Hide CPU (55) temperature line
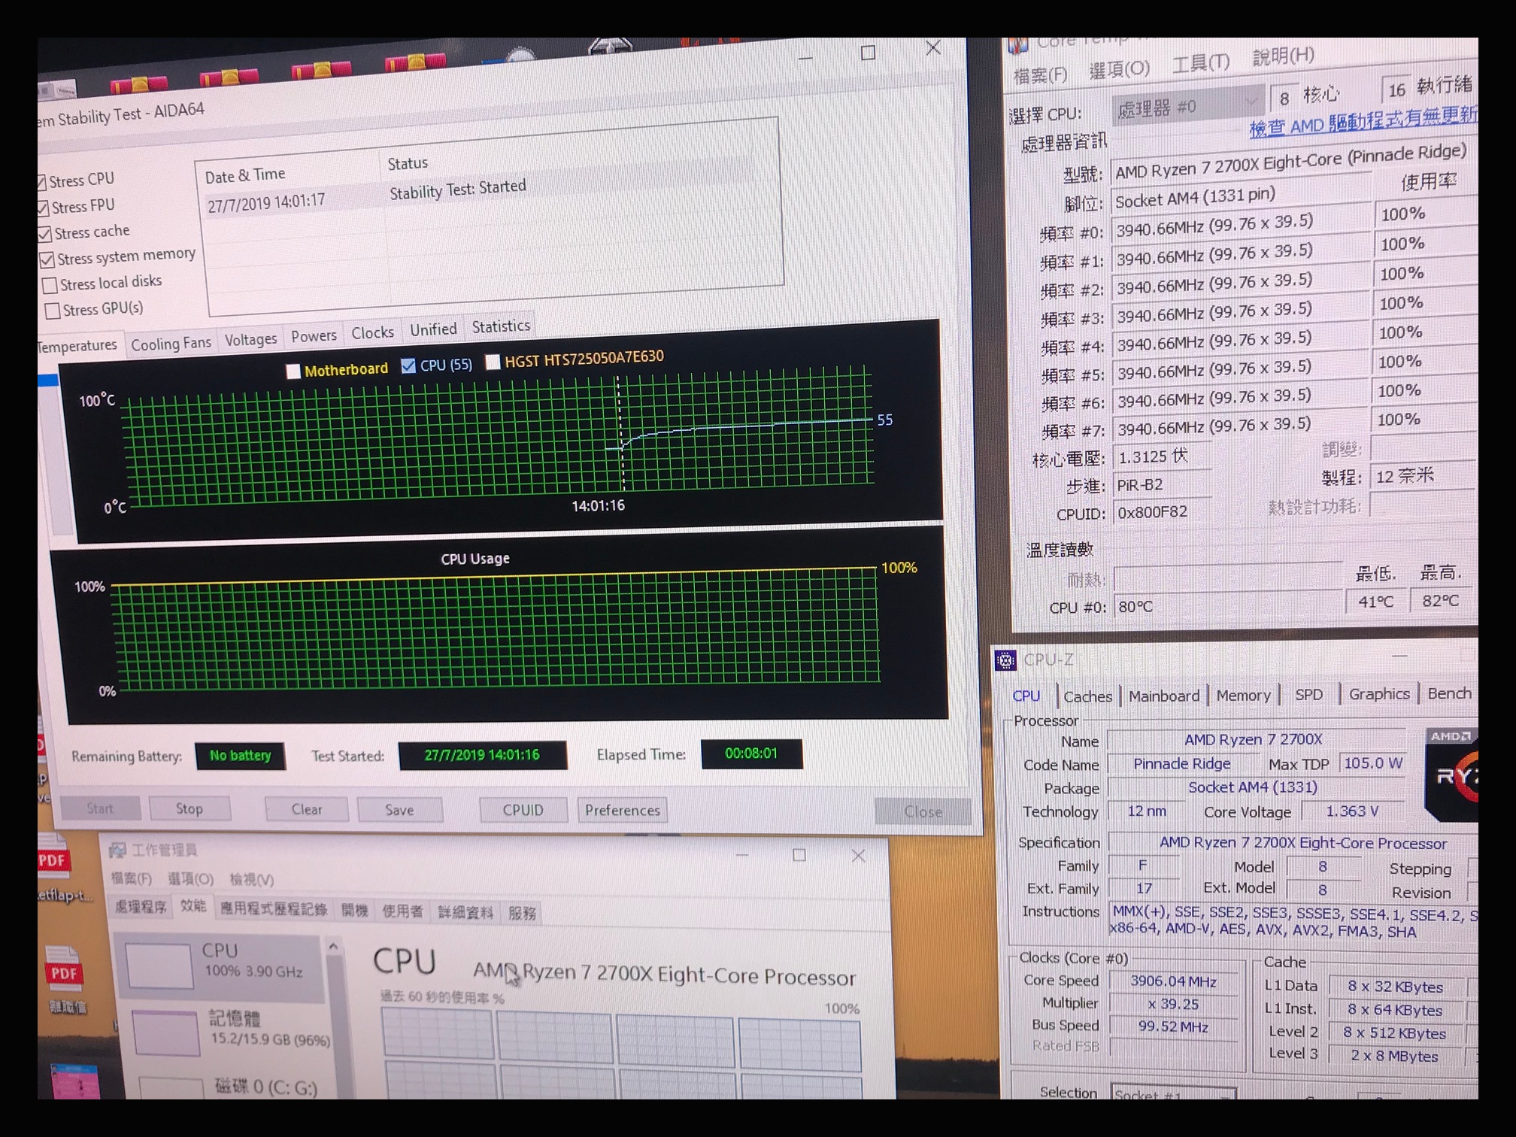 [x=408, y=366]
